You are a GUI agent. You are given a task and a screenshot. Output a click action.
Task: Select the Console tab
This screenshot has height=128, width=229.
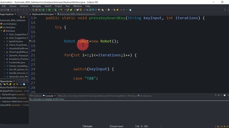coord(49,96)
